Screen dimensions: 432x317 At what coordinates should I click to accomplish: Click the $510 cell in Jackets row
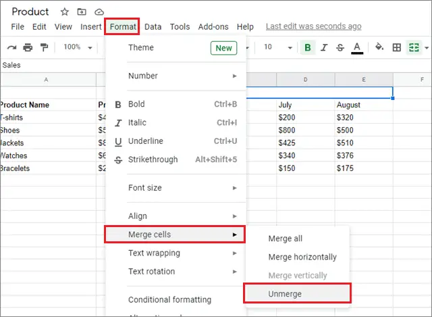point(364,143)
